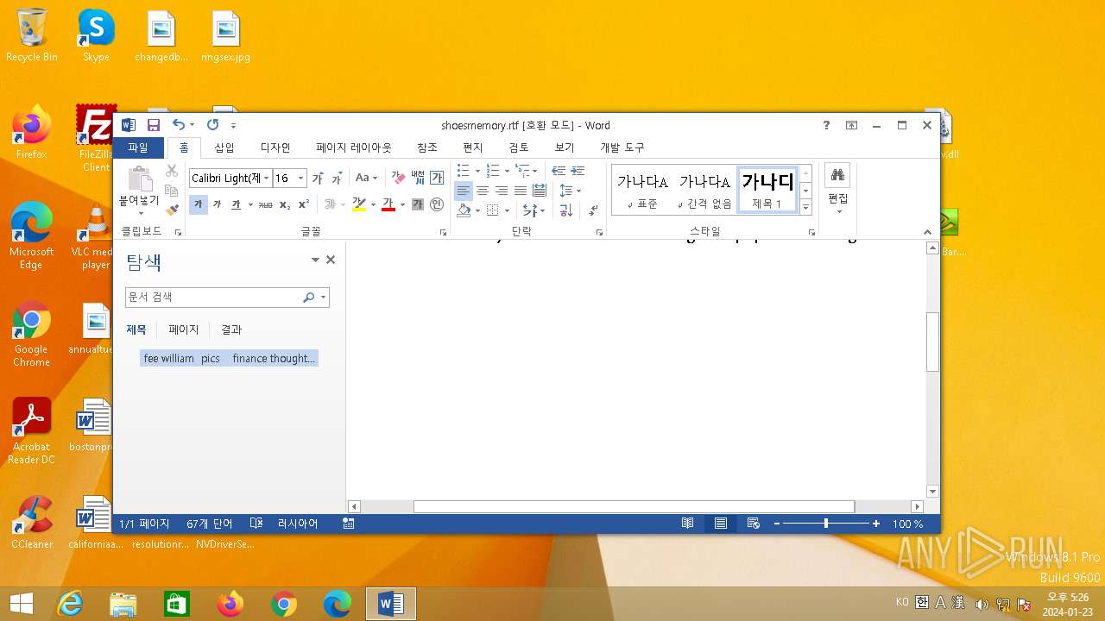This screenshot has height=621, width=1105.
Task: Open the 파일 (File) tab
Action: pos(138,147)
